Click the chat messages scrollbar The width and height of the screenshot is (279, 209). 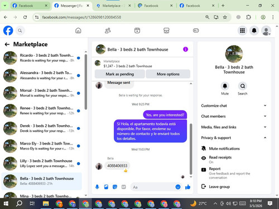click(x=191, y=149)
